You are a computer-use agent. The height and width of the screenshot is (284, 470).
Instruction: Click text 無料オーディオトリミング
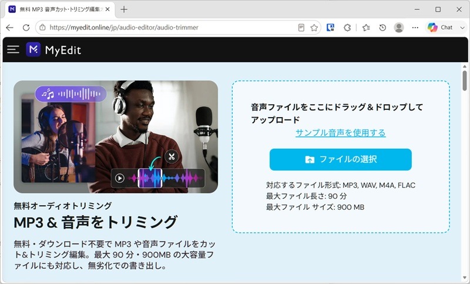coord(63,206)
